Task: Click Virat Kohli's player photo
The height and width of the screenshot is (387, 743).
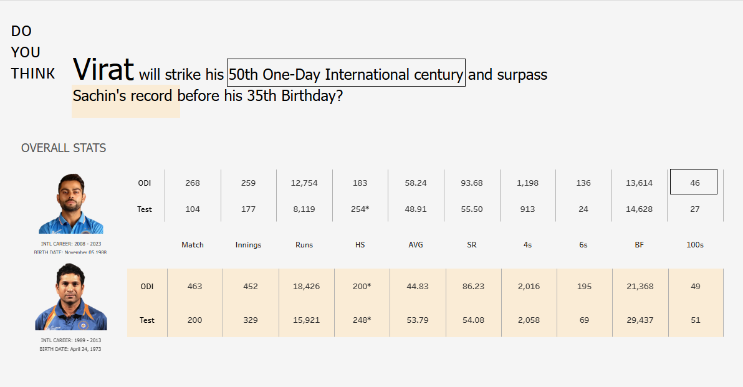Action: point(71,204)
